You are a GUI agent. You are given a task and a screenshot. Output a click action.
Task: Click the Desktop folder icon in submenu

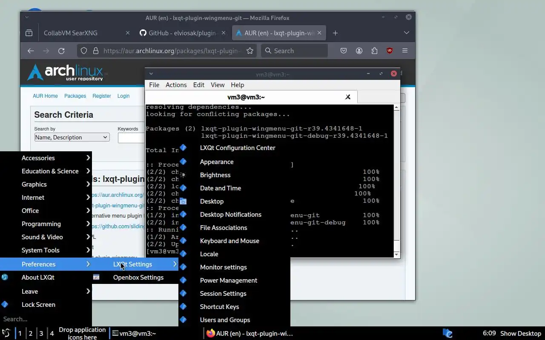(183, 201)
